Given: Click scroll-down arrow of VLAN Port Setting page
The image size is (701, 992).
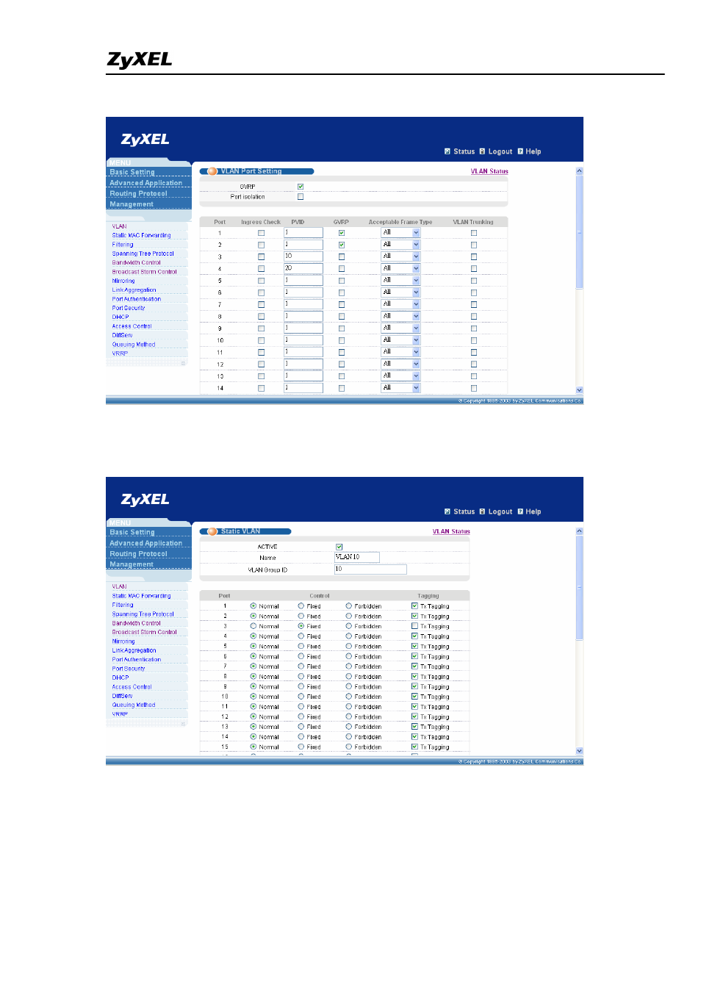Looking at the screenshot, I should [x=579, y=390].
